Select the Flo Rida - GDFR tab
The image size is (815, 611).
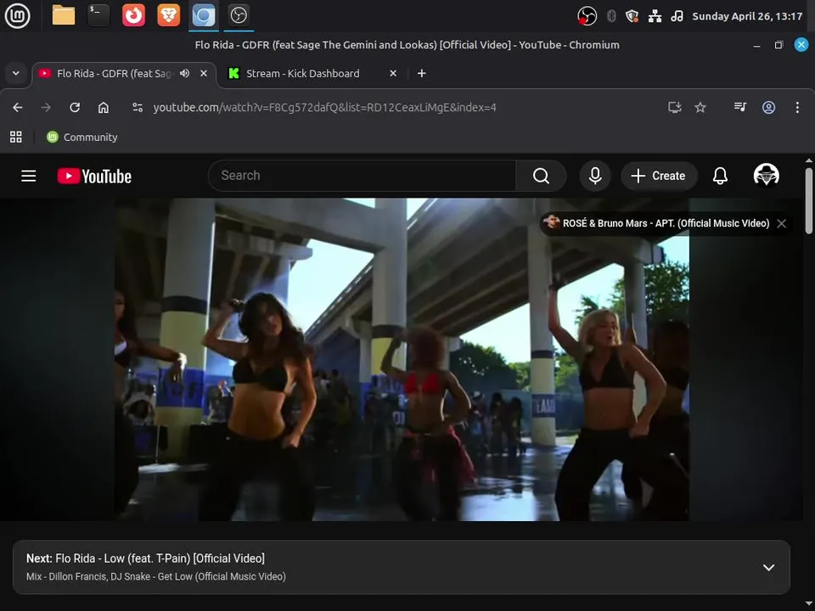click(113, 73)
